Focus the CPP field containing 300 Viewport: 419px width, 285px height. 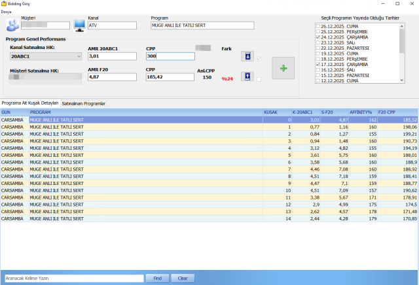coord(170,57)
